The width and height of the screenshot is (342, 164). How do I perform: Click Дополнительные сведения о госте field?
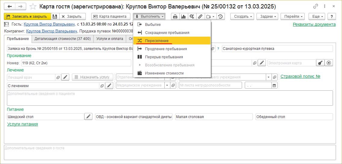[x=170, y=153]
